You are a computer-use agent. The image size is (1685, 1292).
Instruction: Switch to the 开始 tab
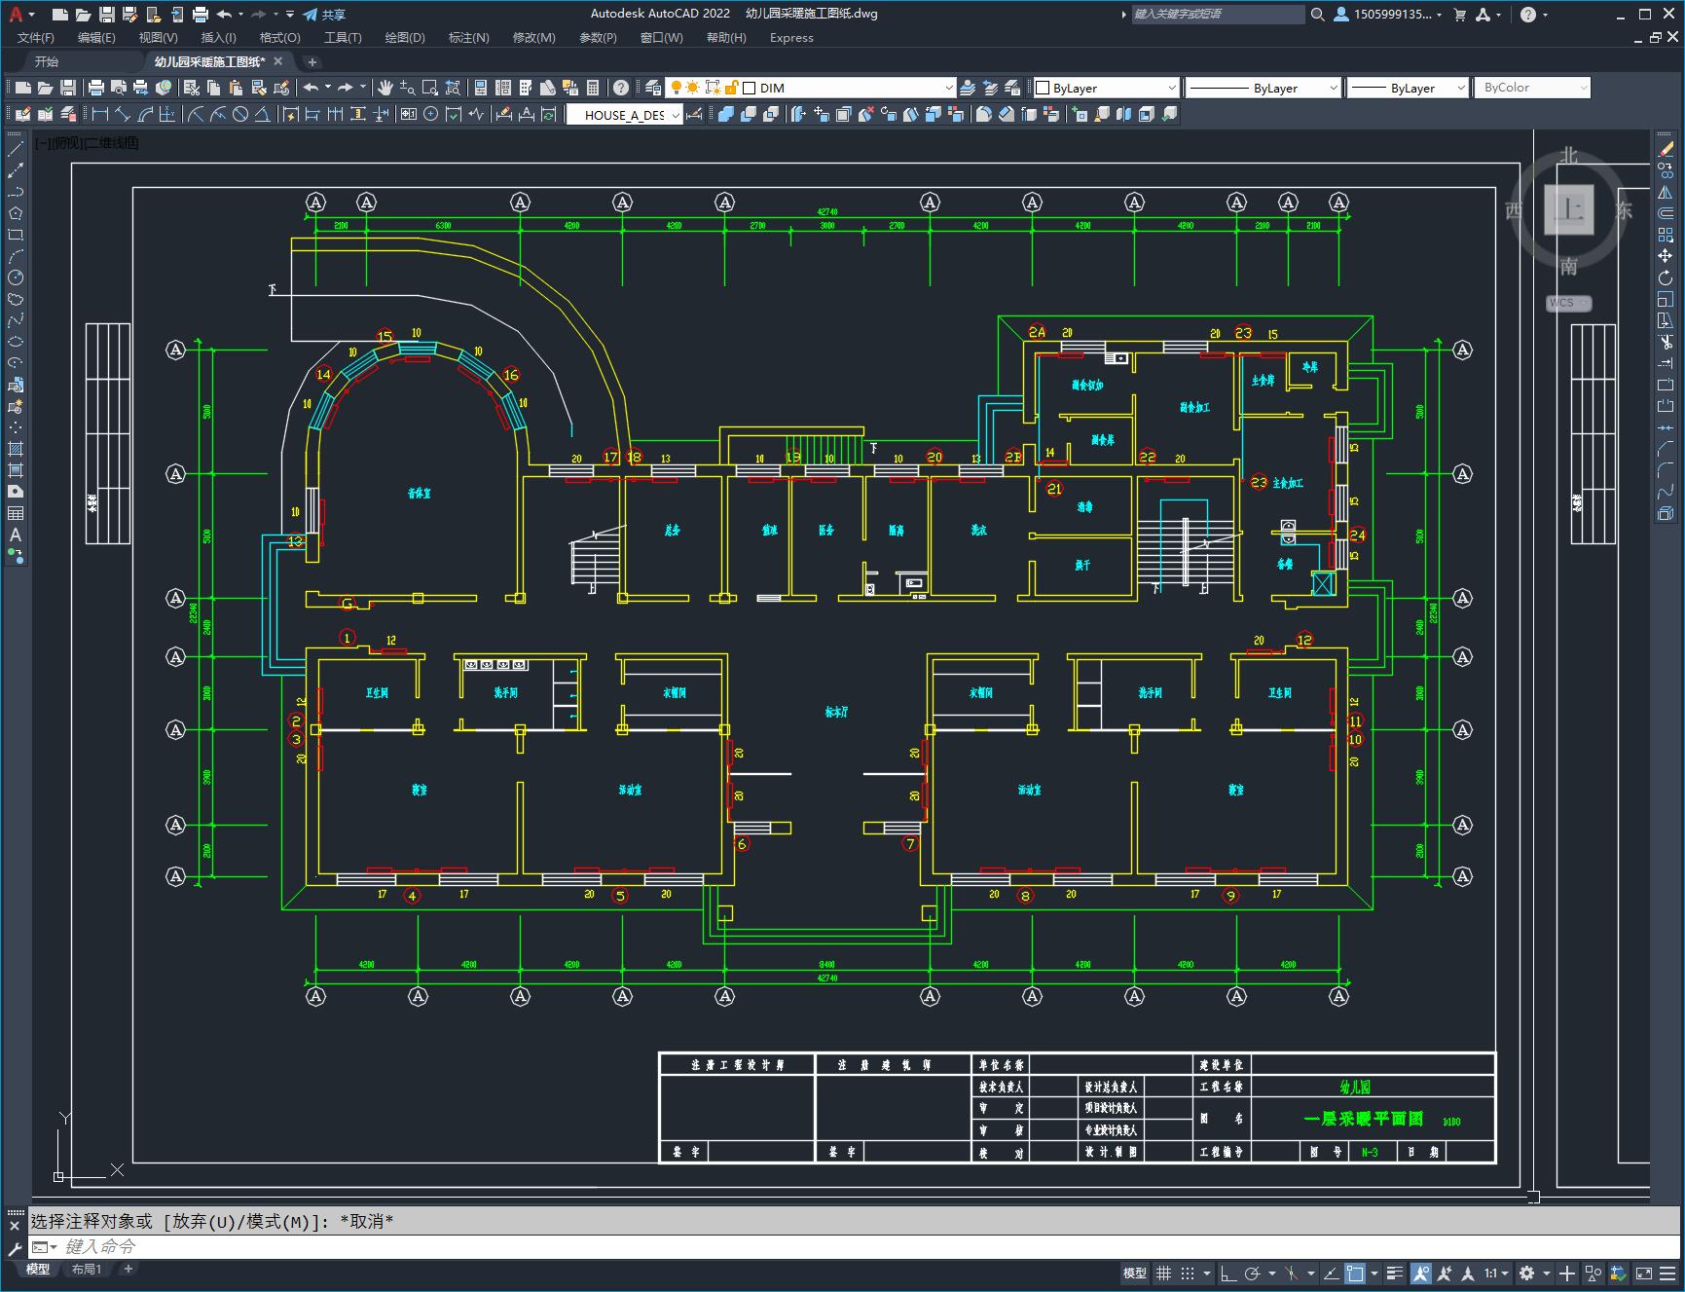[46, 61]
